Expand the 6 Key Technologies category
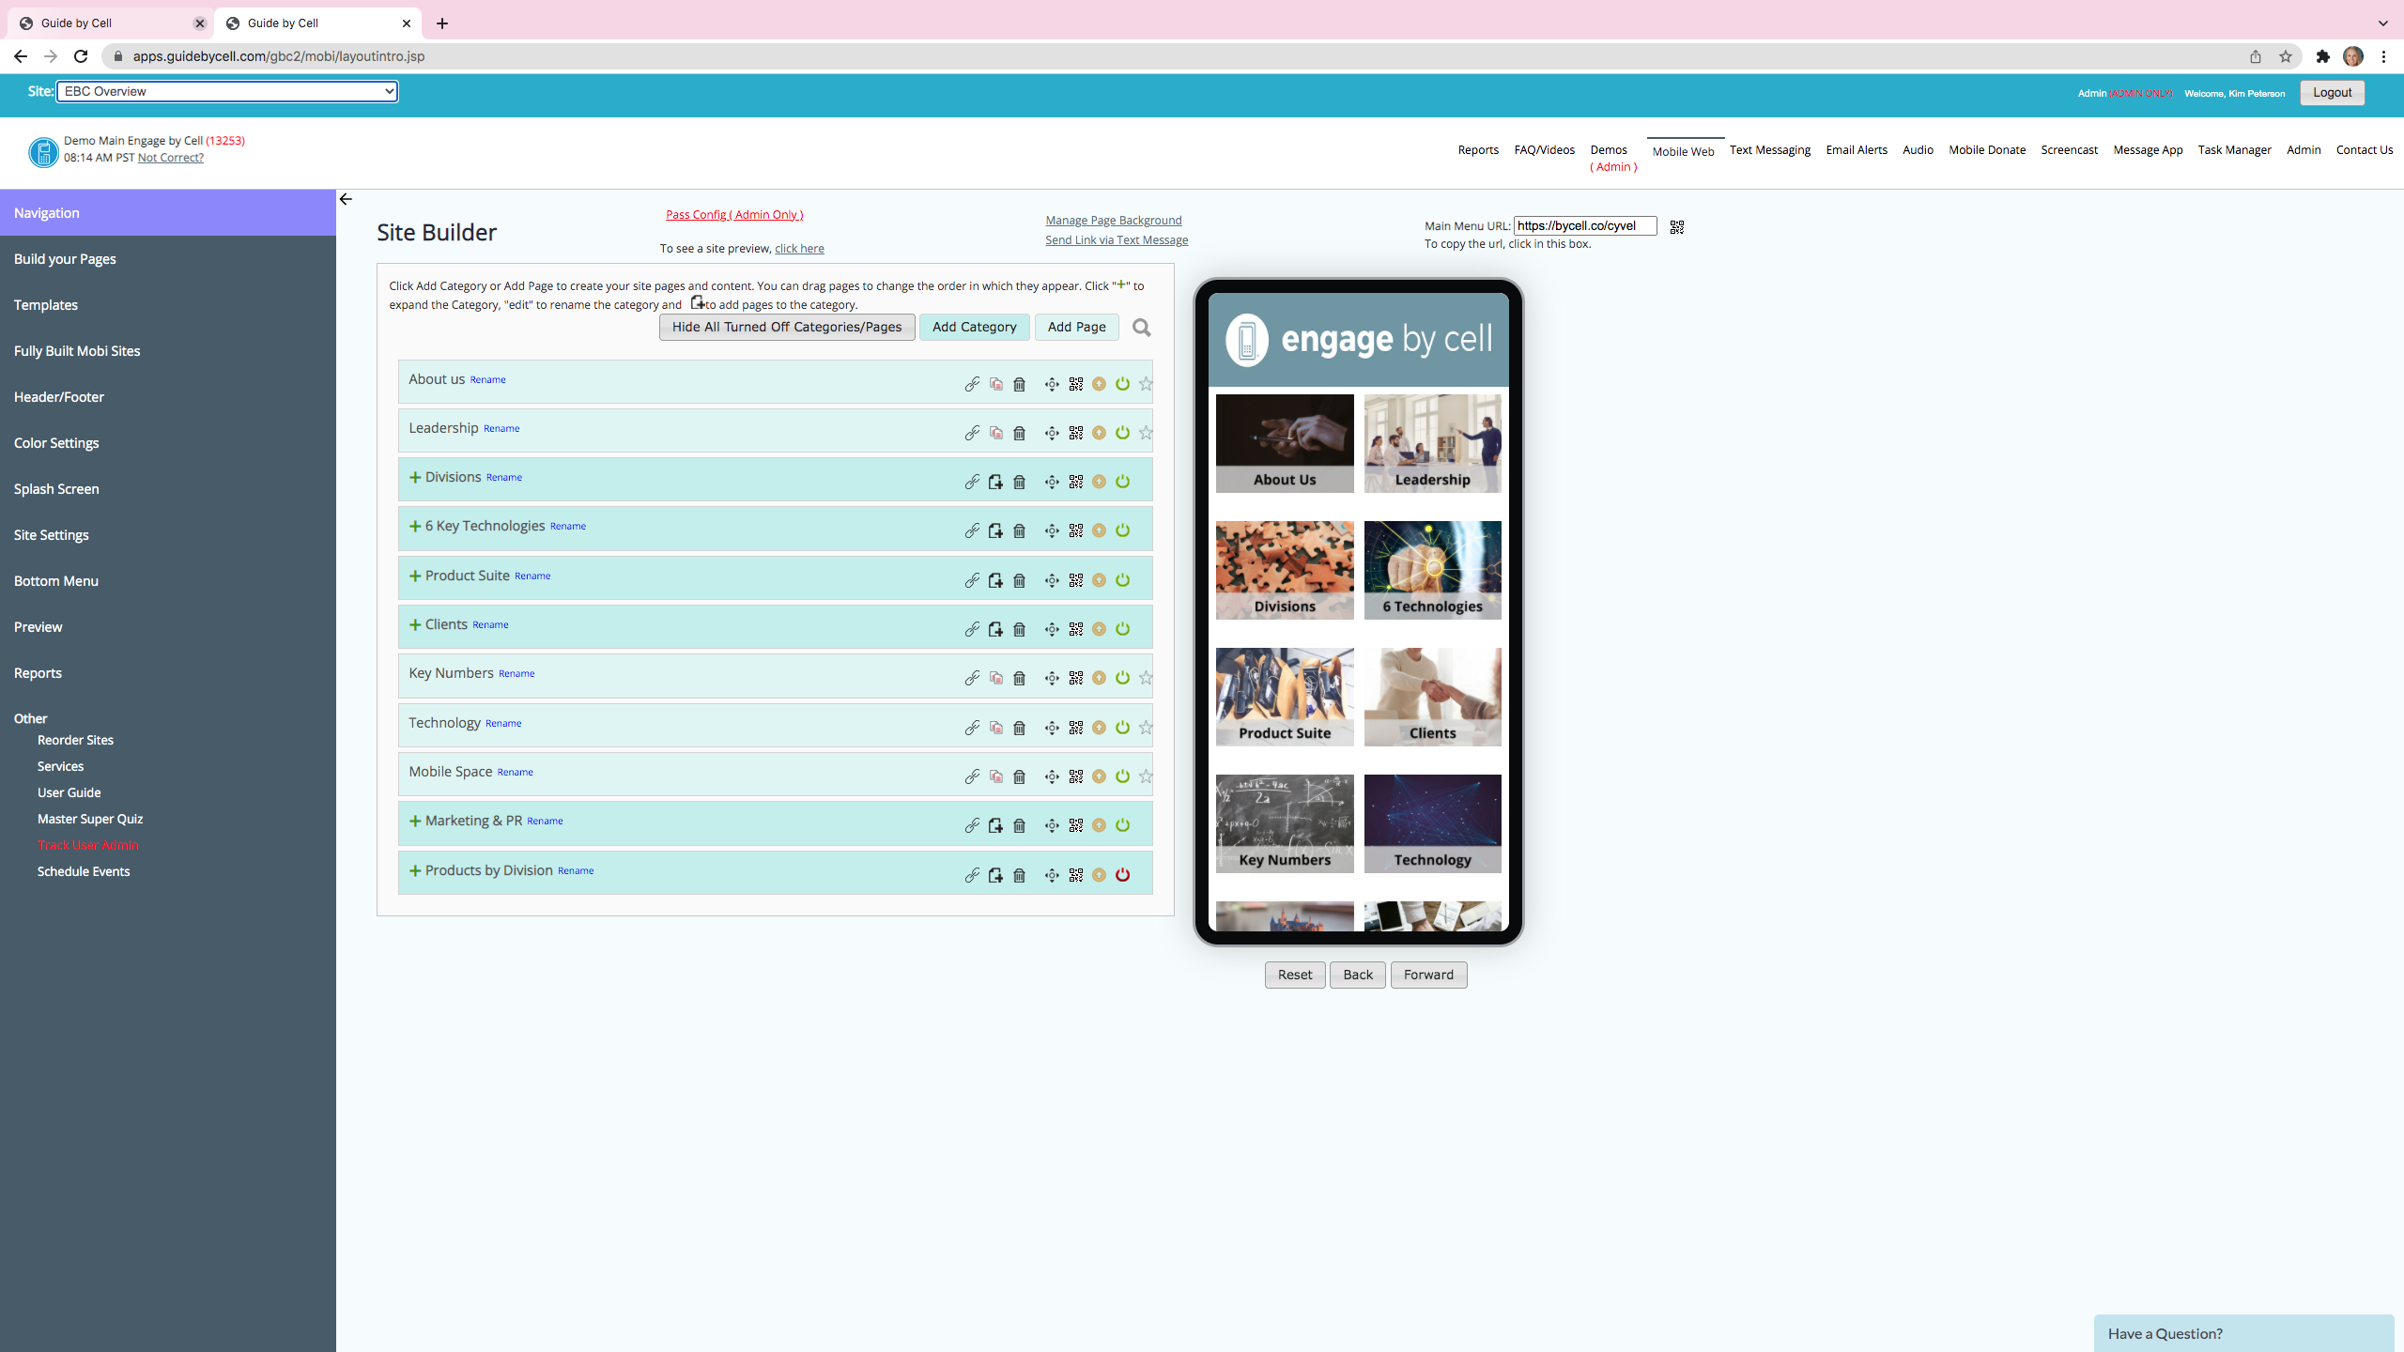The height and width of the screenshot is (1352, 2404). click(415, 527)
